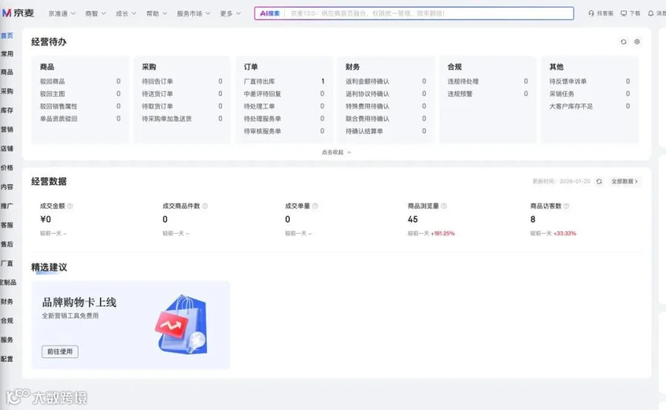Contact support via 找客服
This screenshot has height=410, width=666.
(601, 13)
